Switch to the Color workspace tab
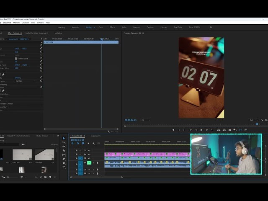268x201 pixels. point(100,27)
